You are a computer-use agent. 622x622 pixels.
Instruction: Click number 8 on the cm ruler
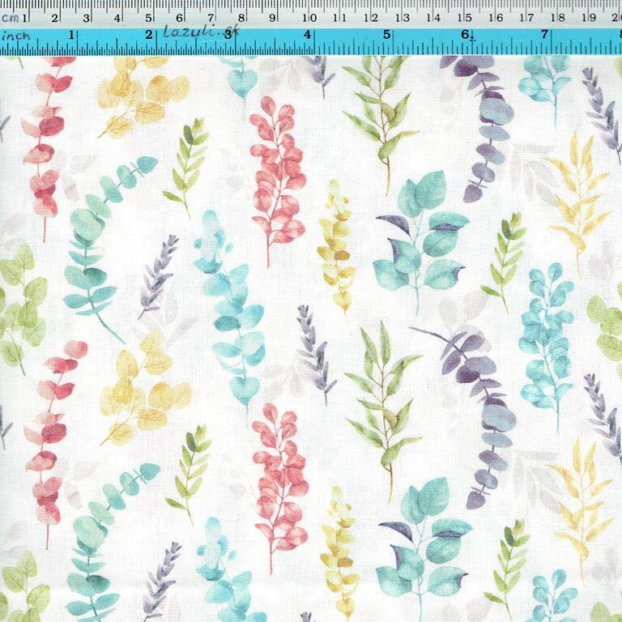(241, 18)
